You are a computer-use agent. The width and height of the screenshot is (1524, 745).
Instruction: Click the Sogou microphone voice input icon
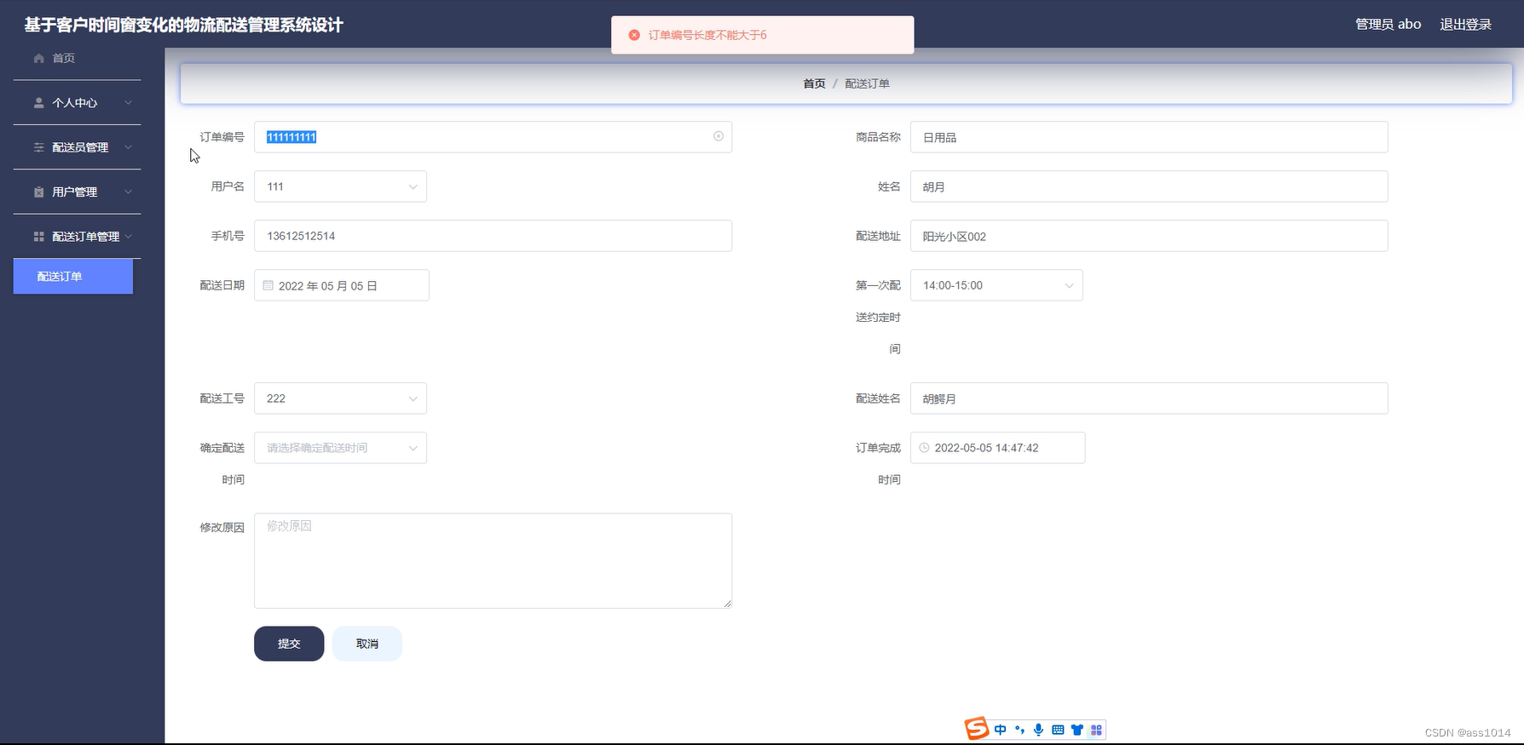[1038, 730]
